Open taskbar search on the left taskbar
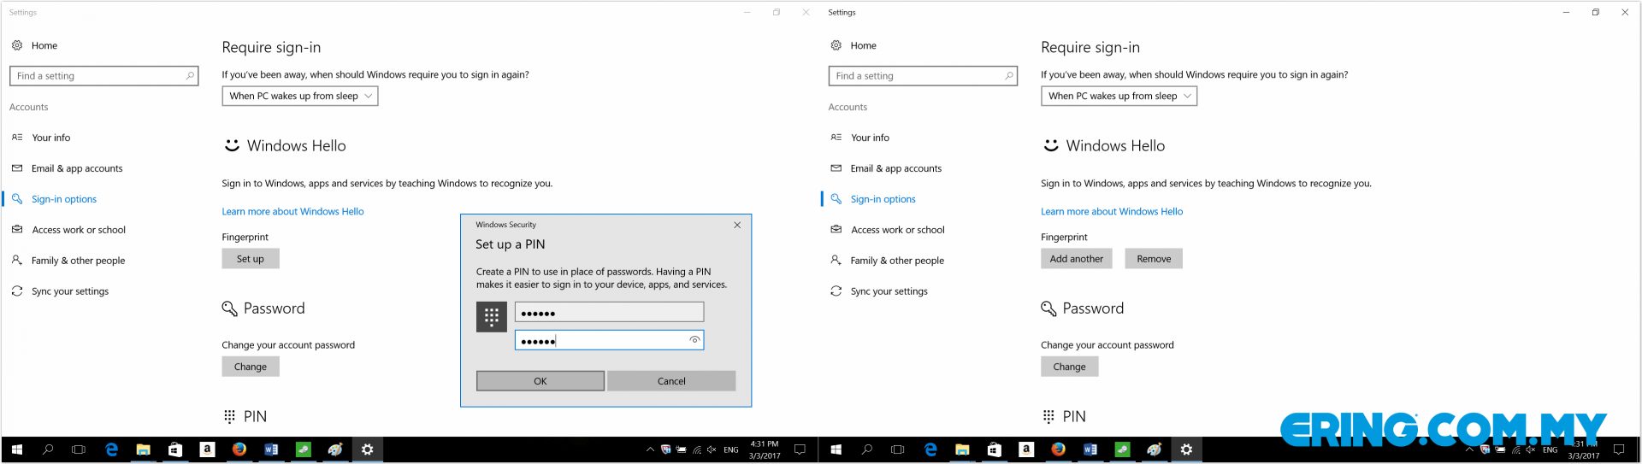This screenshot has height=464, width=1642. pyautogui.click(x=48, y=449)
